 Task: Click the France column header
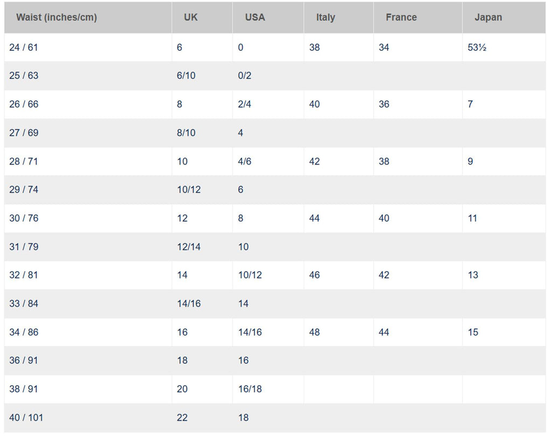401,17
